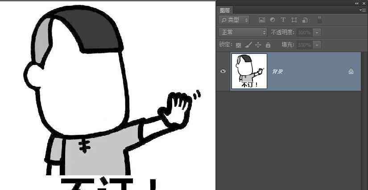368x190 pixels.
Task: Expand the 不透明度 slider arrow
Action: (x=317, y=32)
